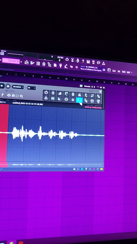Viewport: 137px width, 244px height.
Task: Click the untitled_2022-12-21 recording title
Action: point(28,103)
